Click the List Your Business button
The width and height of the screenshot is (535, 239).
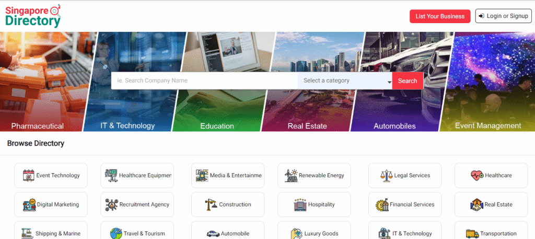click(x=440, y=16)
